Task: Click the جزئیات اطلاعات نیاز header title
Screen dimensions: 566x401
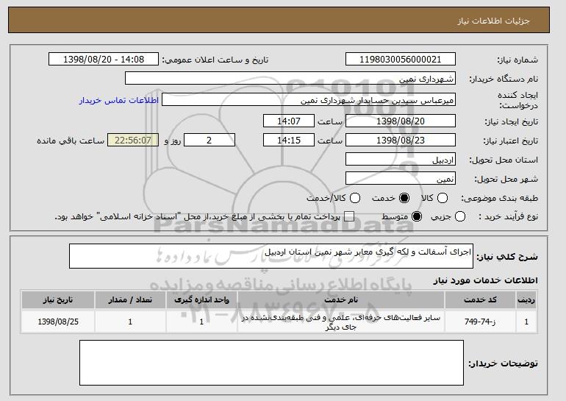Action: (493, 21)
